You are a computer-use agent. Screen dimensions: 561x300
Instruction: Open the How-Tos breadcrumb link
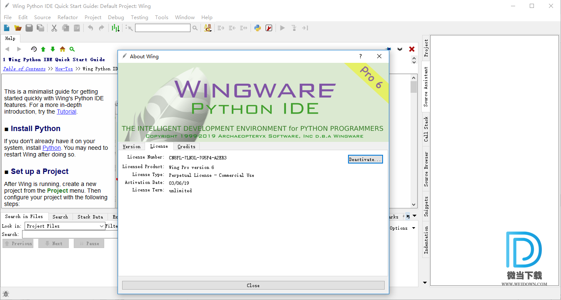(x=64, y=69)
